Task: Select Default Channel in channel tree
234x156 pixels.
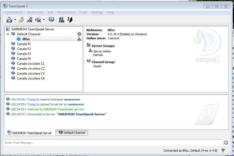Action: point(28,34)
